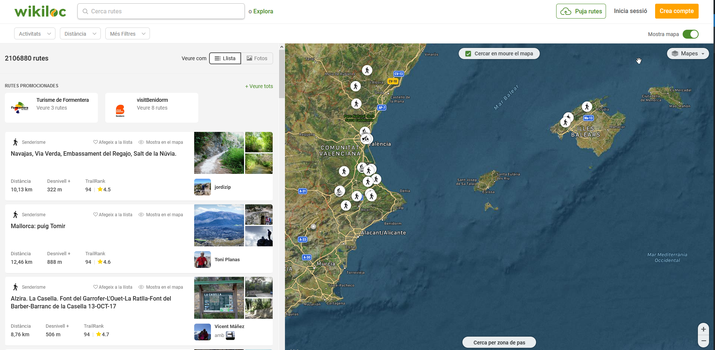715x350 pixels.
Task: Click Cerca per zona de pas button
Action: (499, 343)
